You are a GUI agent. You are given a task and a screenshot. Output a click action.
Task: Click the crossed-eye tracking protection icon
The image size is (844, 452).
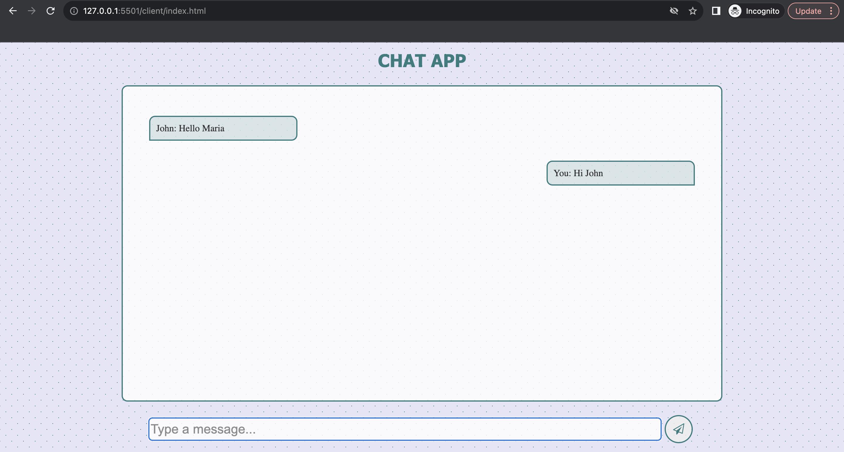[x=674, y=11]
